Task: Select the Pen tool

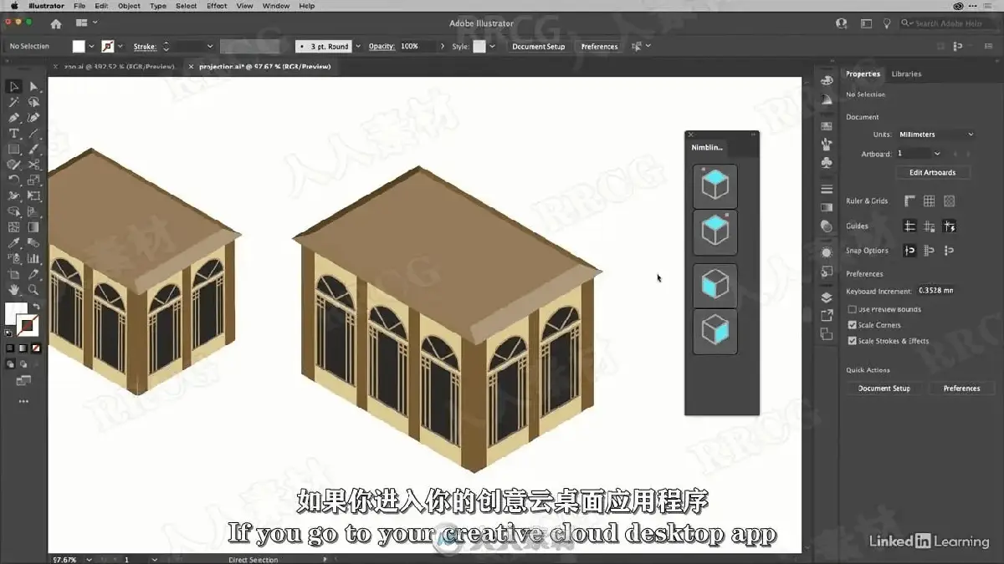Action: click(x=14, y=118)
